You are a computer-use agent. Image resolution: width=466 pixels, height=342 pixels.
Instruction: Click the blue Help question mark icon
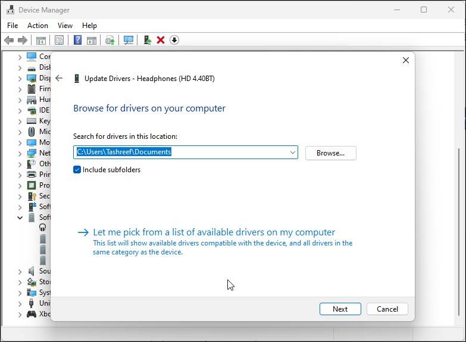click(77, 40)
